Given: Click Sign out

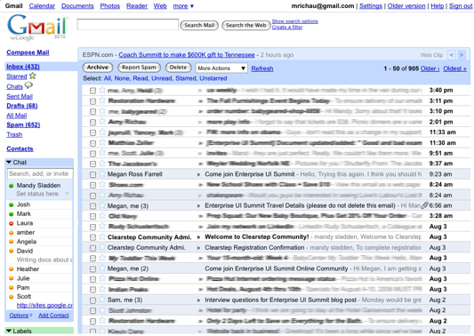Looking at the screenshot, I should [x=461, y=5].
